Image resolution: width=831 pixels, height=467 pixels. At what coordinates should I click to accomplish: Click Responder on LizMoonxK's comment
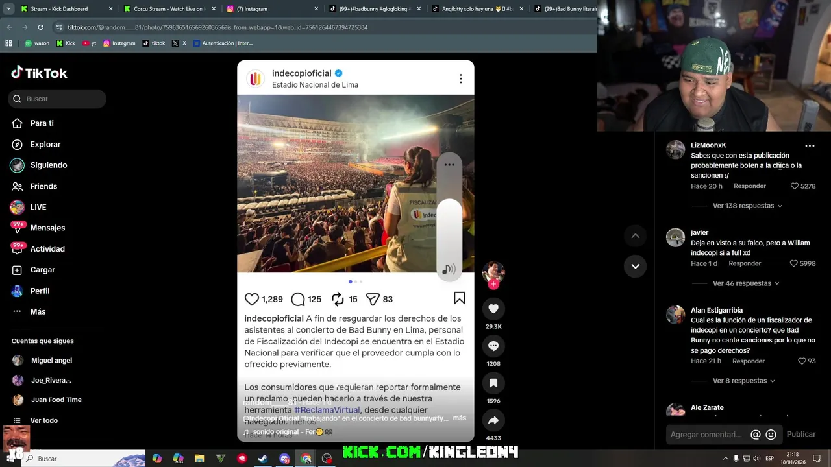tap(750, 186)
